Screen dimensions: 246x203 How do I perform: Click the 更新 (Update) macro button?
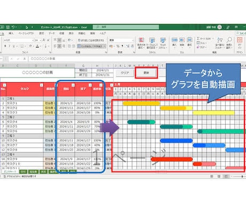point(147,73)
